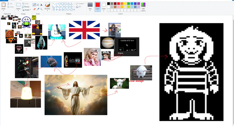Choose the Cloud callout shape
234x126 pixels.
[71, 10]
